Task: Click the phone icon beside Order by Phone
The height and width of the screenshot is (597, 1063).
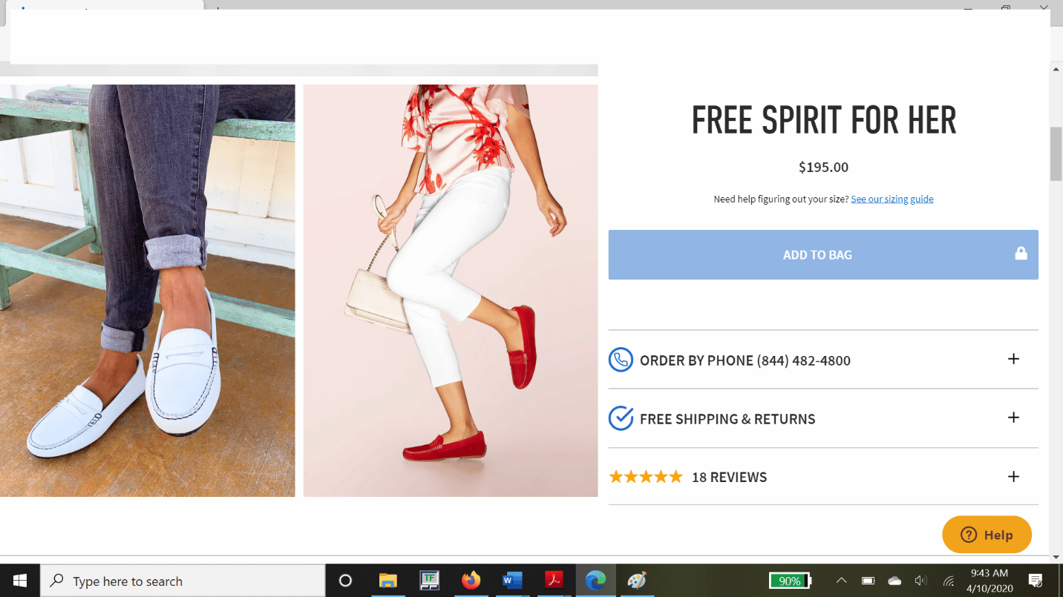Action: point(621,360)
